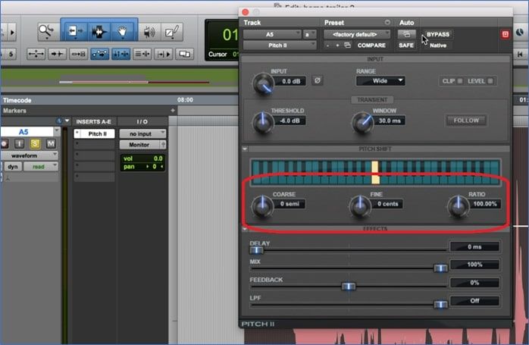Screen dimensions: 529x345
Task: Pick the Pencil tool
Action: 172,32
